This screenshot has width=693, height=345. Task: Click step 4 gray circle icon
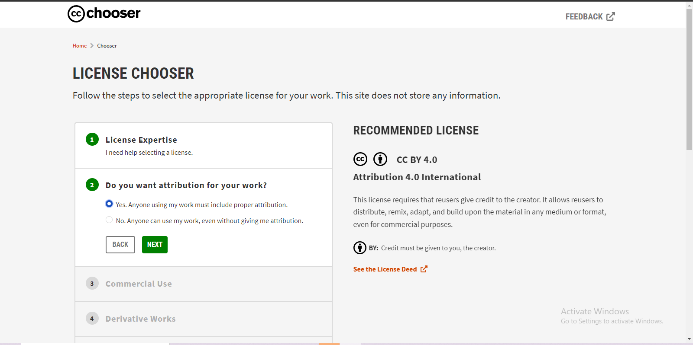pyautogui.click(x=92, y=319)
